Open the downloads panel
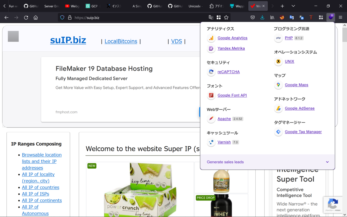The height and width of the screenshot is (217, 347). pyautogui.click(x=262, y=18)
